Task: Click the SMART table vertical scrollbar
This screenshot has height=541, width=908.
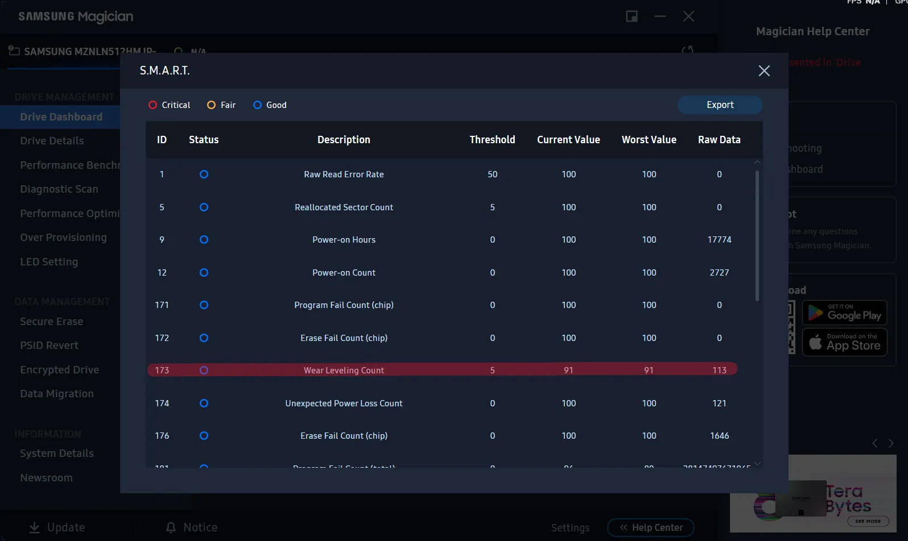Action: [757, 236]
